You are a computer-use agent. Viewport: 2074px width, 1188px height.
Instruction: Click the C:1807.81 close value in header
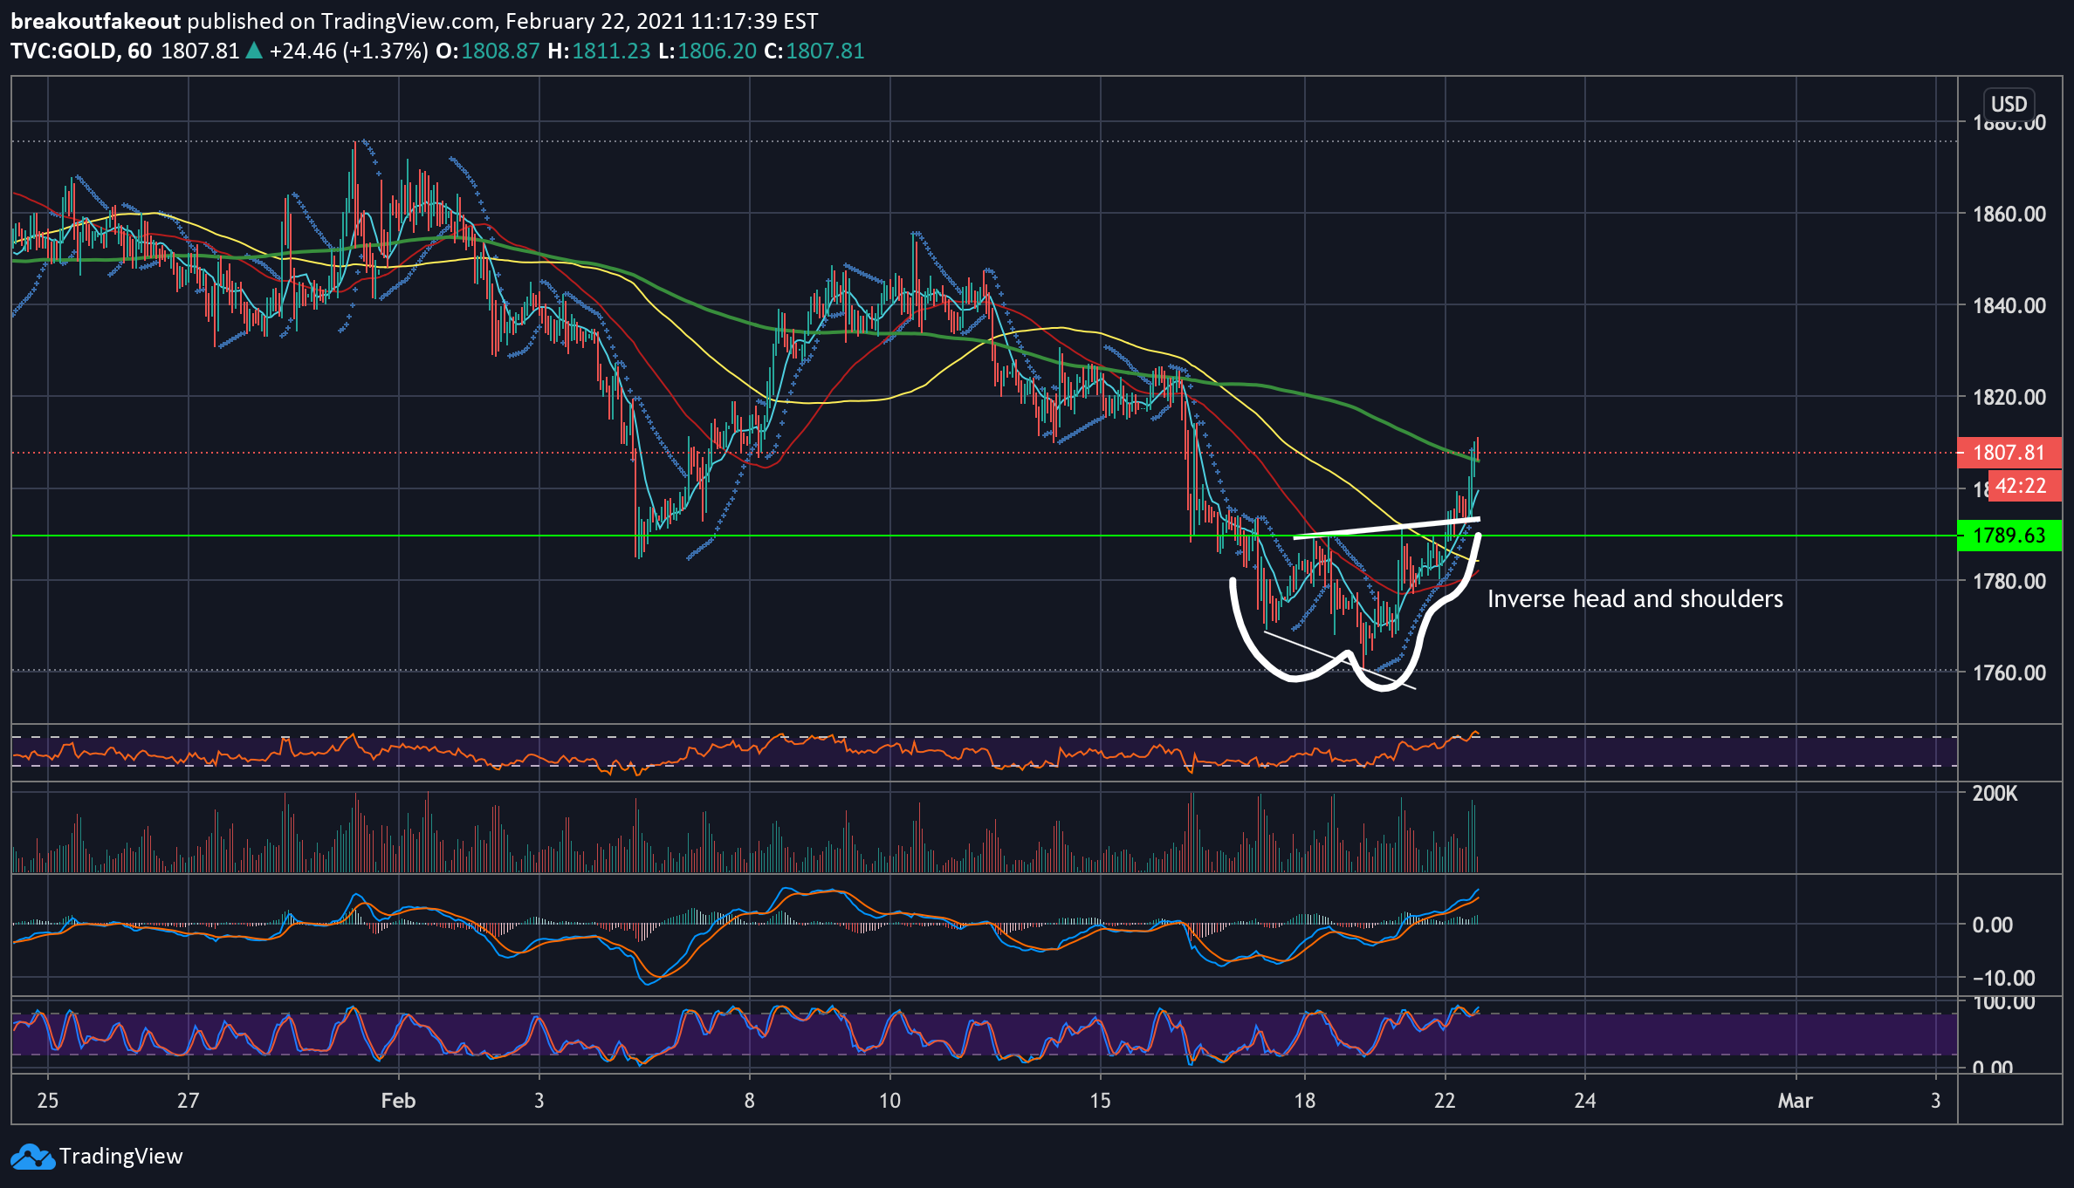(814, 51)
